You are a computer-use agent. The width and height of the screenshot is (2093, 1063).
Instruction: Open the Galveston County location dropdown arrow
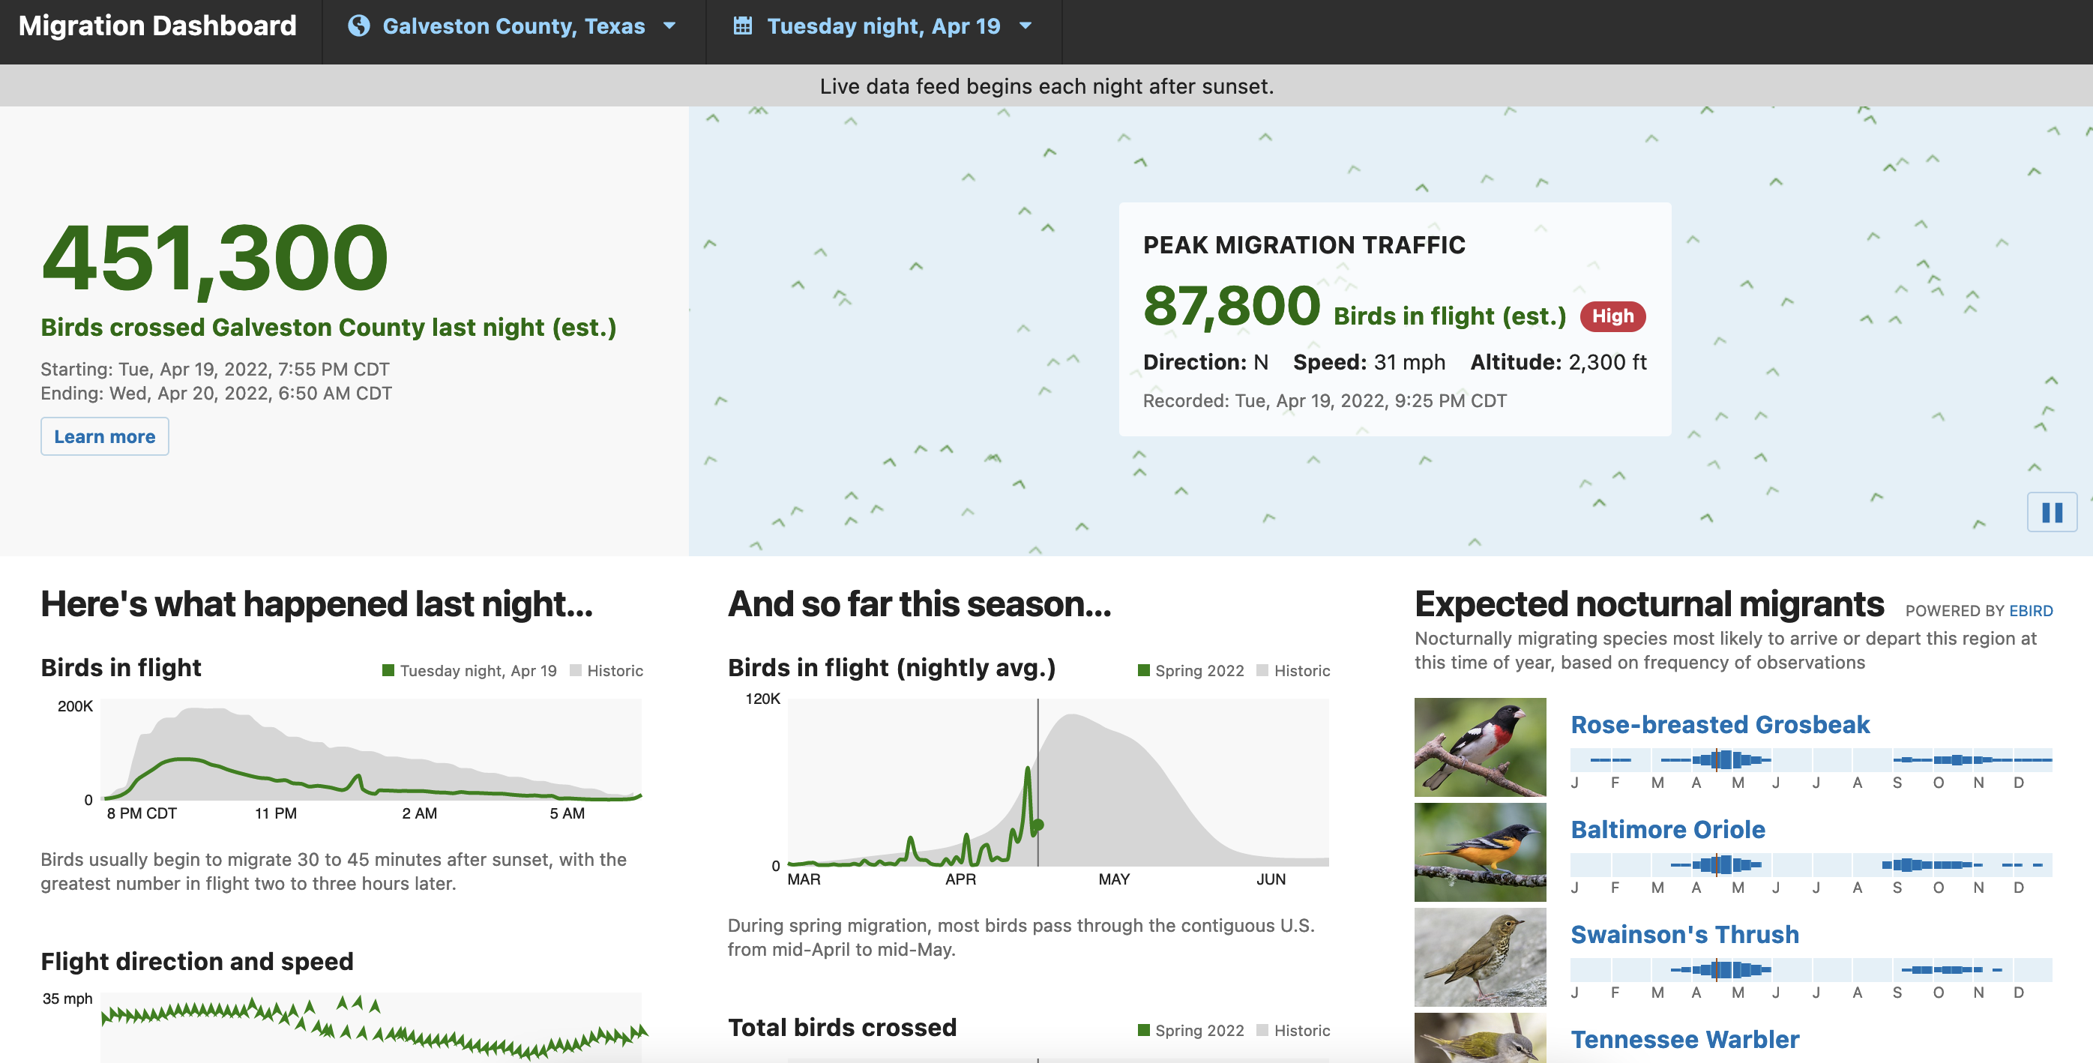(669, 26)
